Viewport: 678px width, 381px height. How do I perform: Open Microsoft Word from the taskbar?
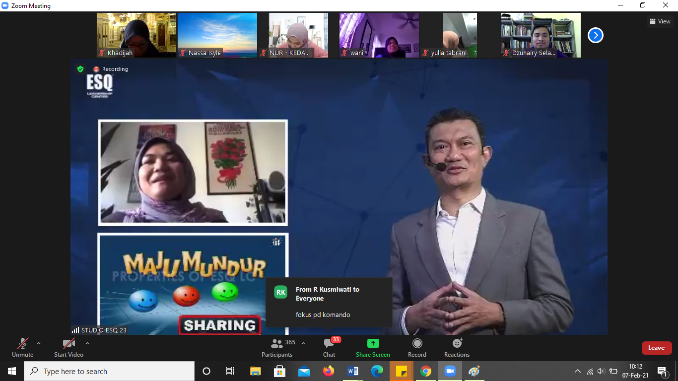tap(353, 371)
